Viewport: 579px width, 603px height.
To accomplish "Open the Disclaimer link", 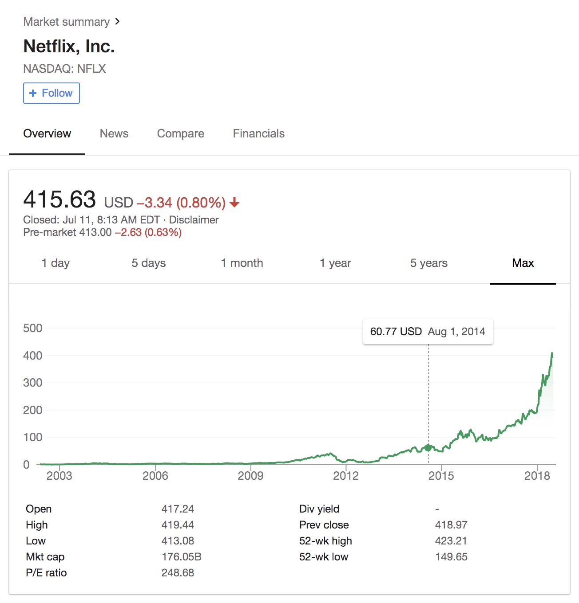I will (194, 220).
